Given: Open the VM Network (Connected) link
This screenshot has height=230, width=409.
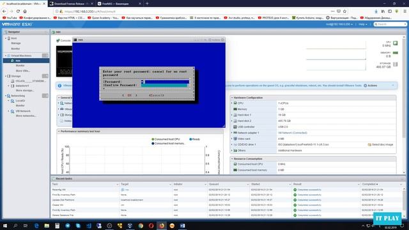Looking at the screenshot, I should click(x=293, y=133).
